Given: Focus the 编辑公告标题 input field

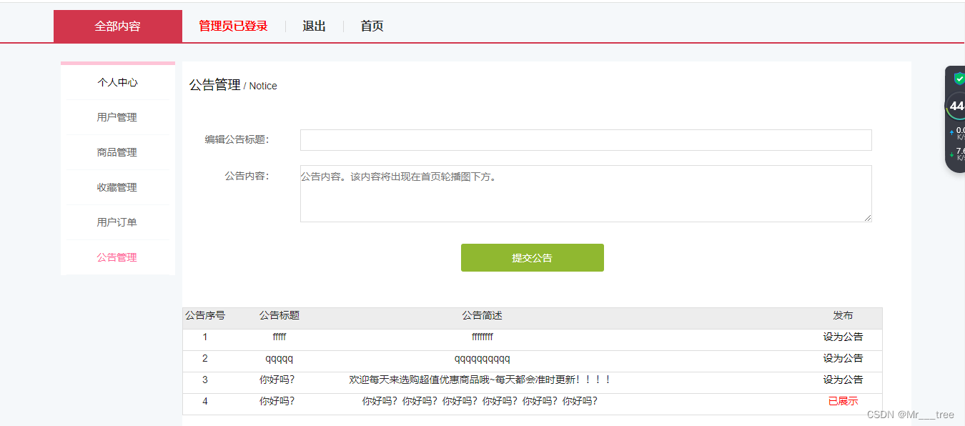Looking at the screenshot, I should 585,140.
